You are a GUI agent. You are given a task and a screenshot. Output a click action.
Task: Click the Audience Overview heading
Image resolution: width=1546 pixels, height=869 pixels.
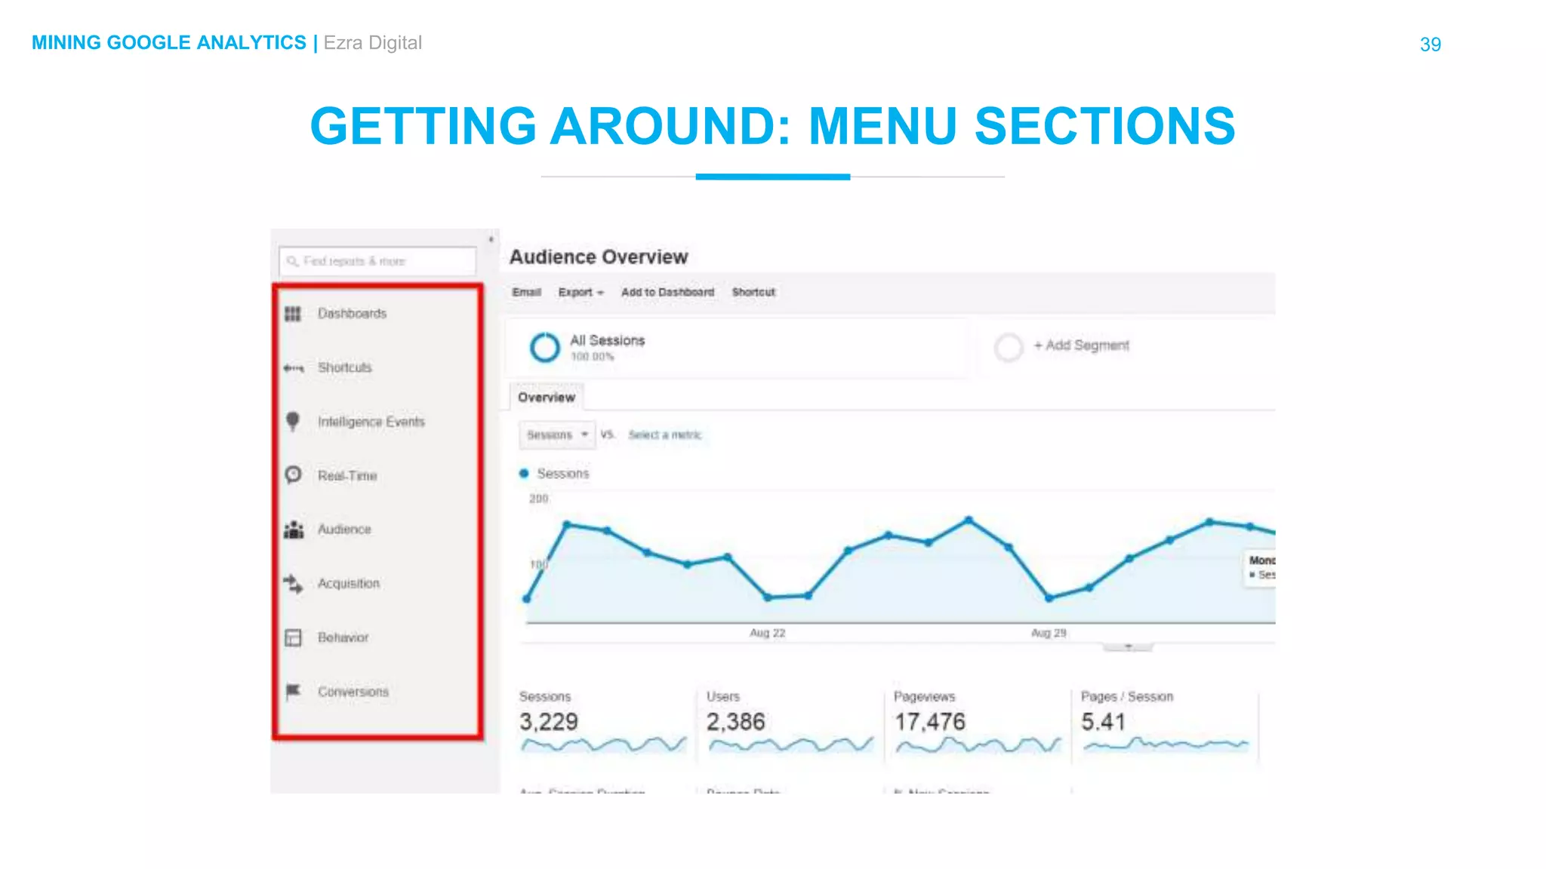pos(599,257)
